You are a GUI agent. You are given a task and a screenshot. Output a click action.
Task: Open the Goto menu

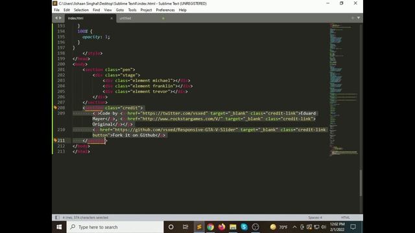coord(119,10)
